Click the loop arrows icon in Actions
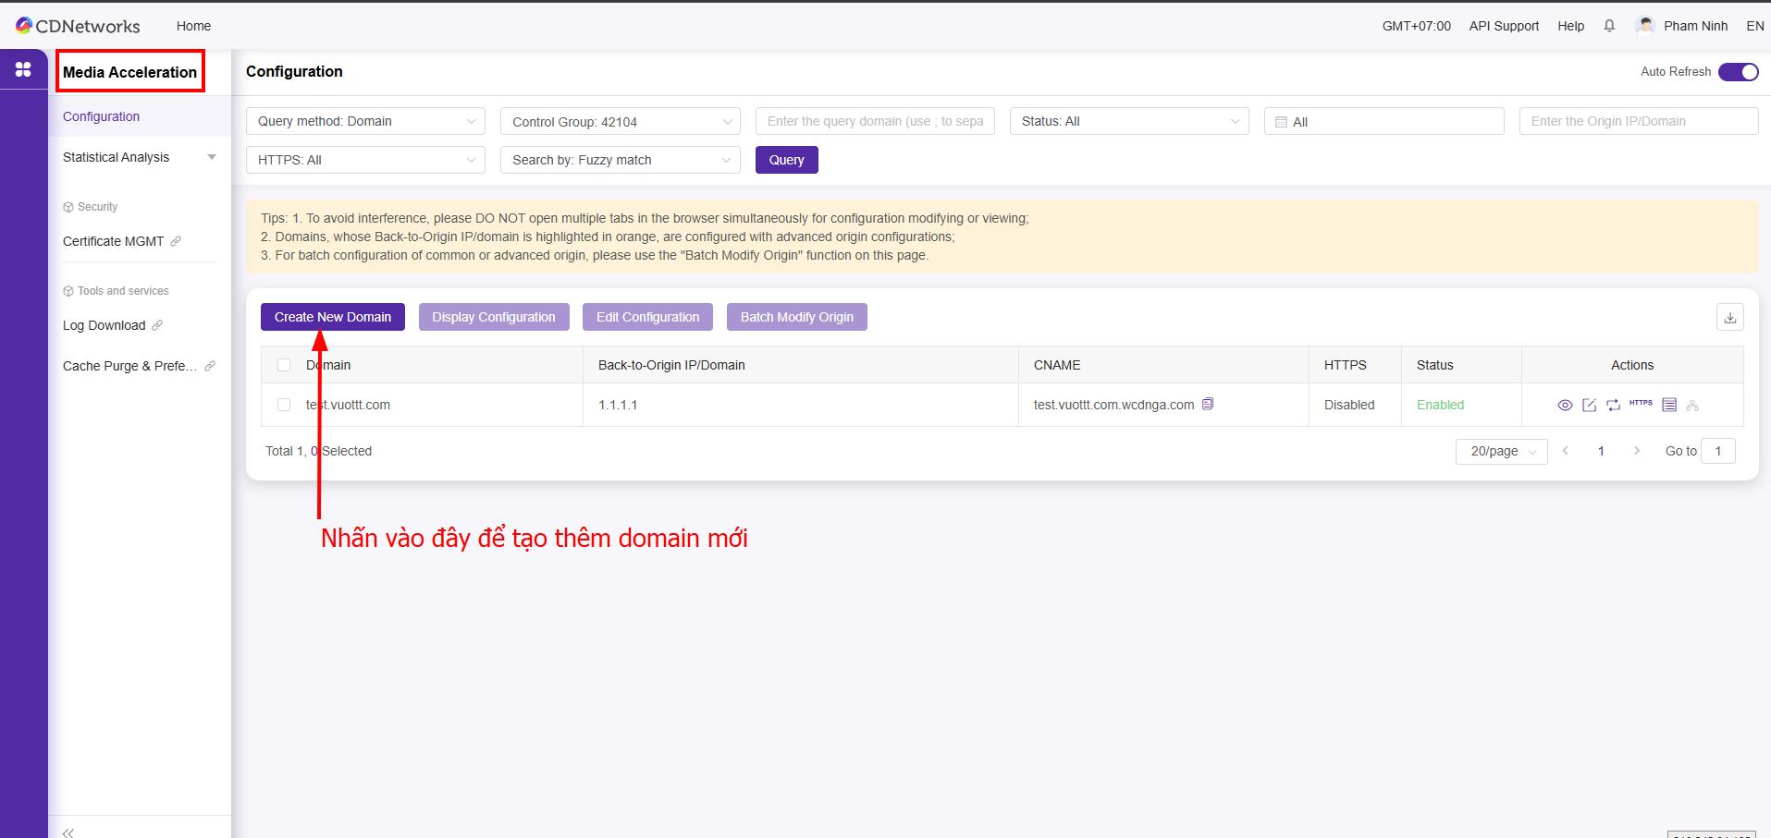 (1614, 406)
